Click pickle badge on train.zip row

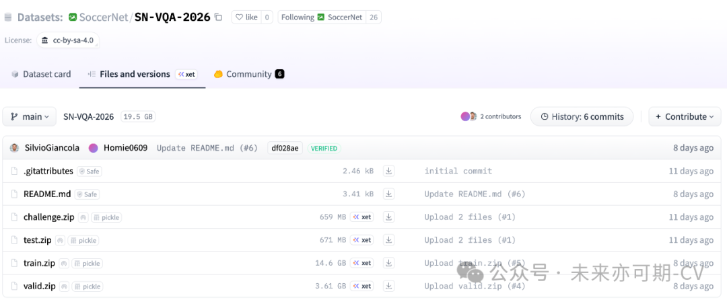tap(87, 264)
